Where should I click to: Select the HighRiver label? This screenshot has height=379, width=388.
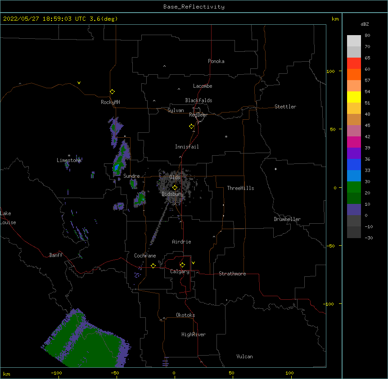coord(194,334)
